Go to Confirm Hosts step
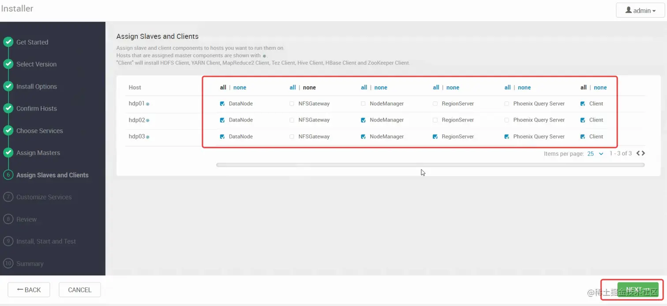Image resolution: width=667 pixels, height=306 pixels. [37, 109]
